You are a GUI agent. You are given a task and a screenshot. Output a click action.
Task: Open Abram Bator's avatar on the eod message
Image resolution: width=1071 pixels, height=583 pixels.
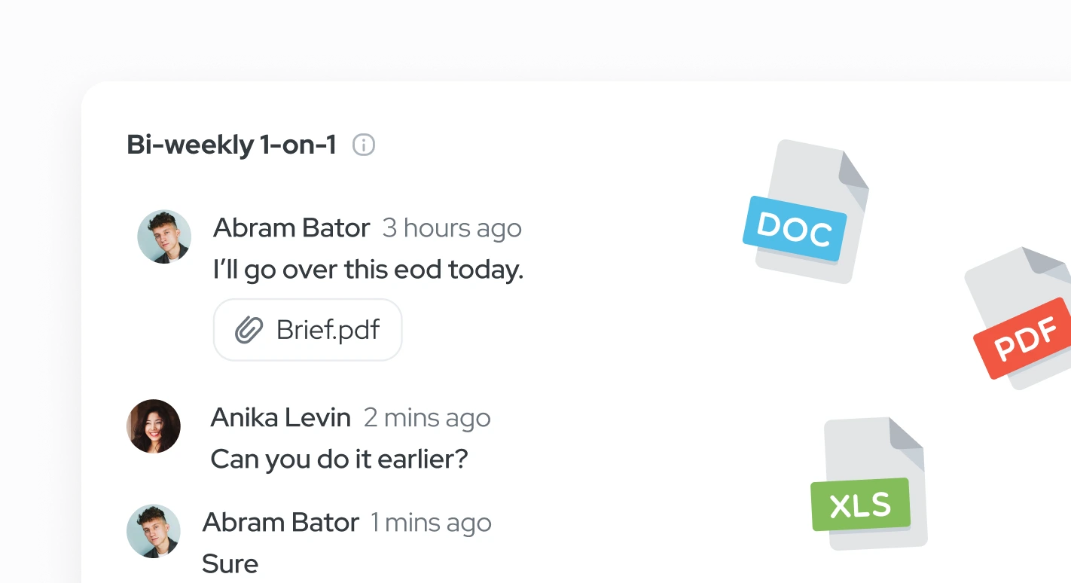tap(164, 237)
